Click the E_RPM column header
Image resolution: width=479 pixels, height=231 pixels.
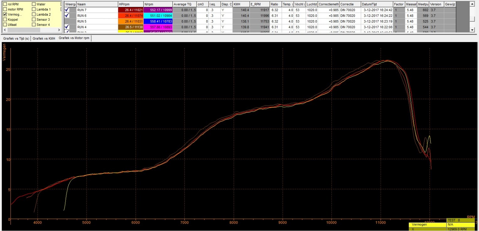[260, 4]
